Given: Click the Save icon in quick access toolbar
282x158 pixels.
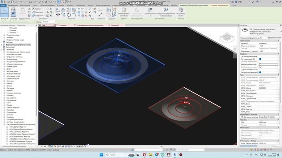Looking at the screenshot, I should pos(12,2).
